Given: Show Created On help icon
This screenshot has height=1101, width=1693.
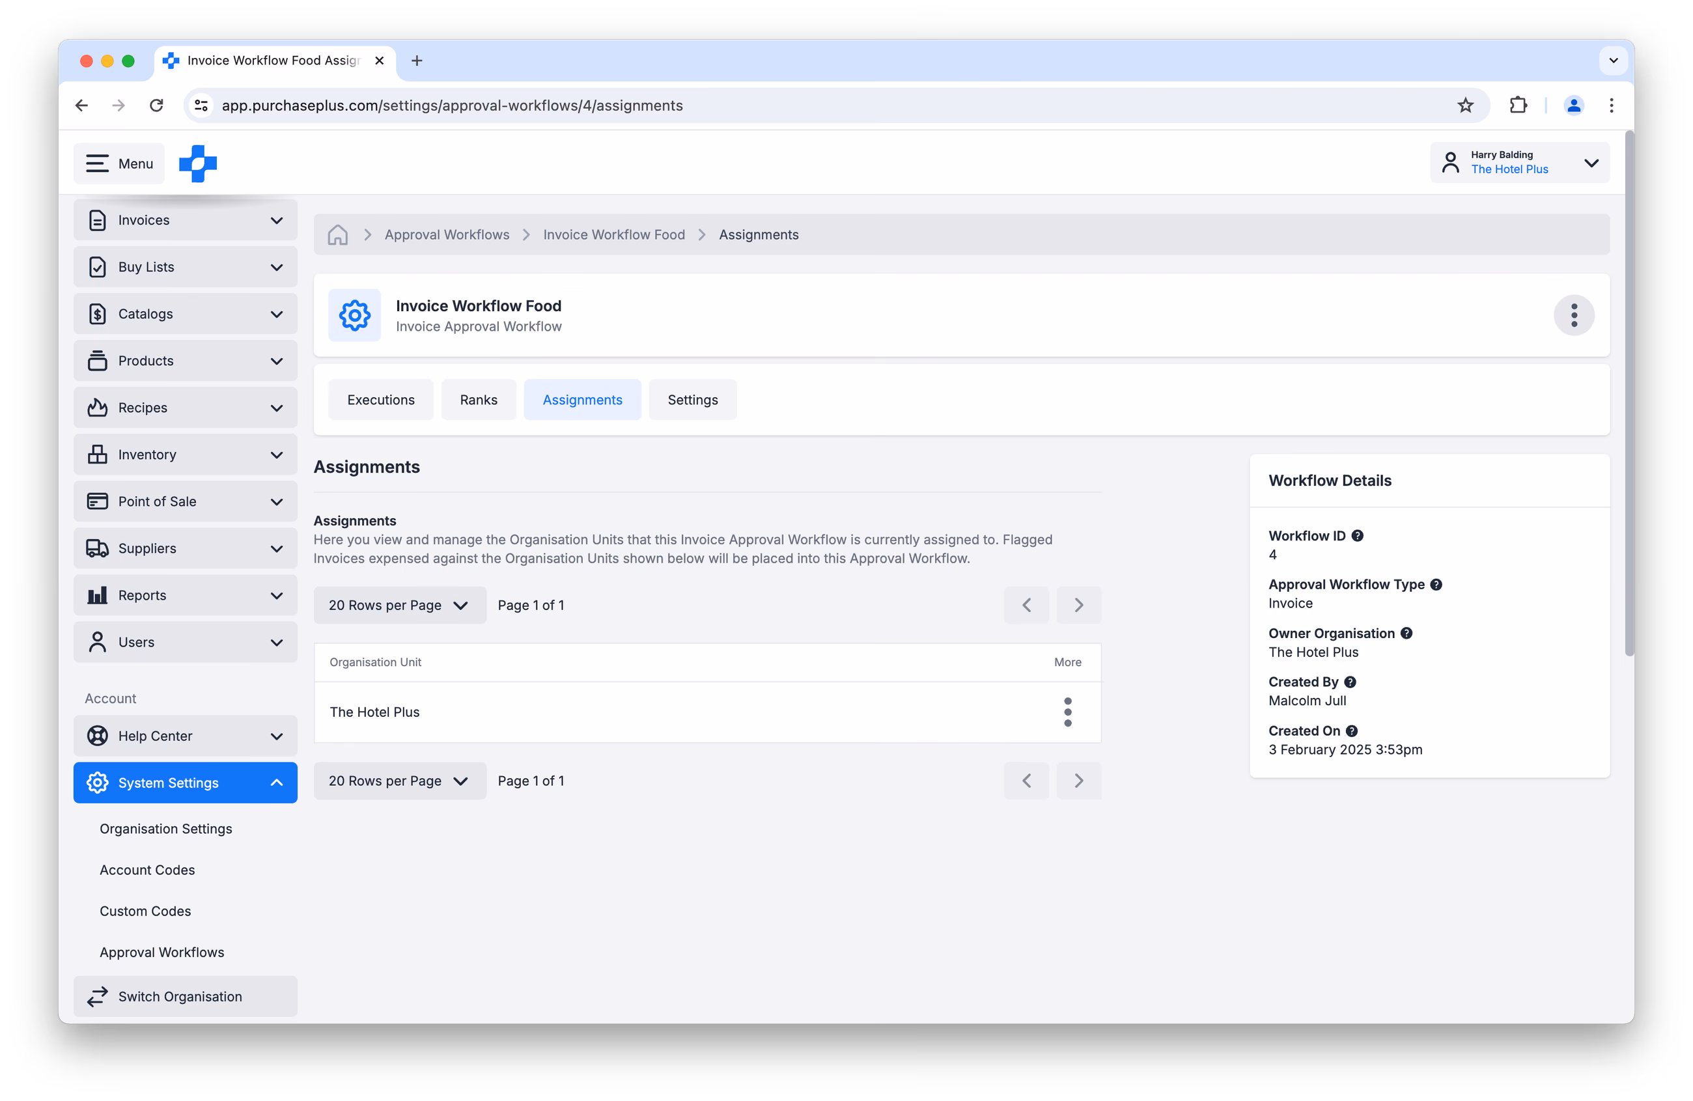Looking at the screenshot, I should [1352, 732].
